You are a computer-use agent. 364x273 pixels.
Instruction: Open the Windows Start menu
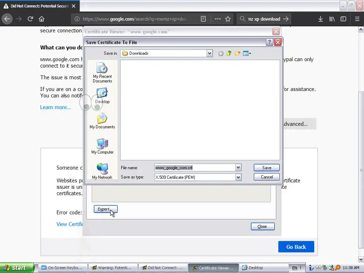[x=17, y=268]
